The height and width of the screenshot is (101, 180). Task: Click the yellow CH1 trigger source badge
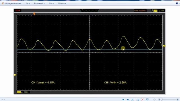pyautogui.click(x=155, y=11)
